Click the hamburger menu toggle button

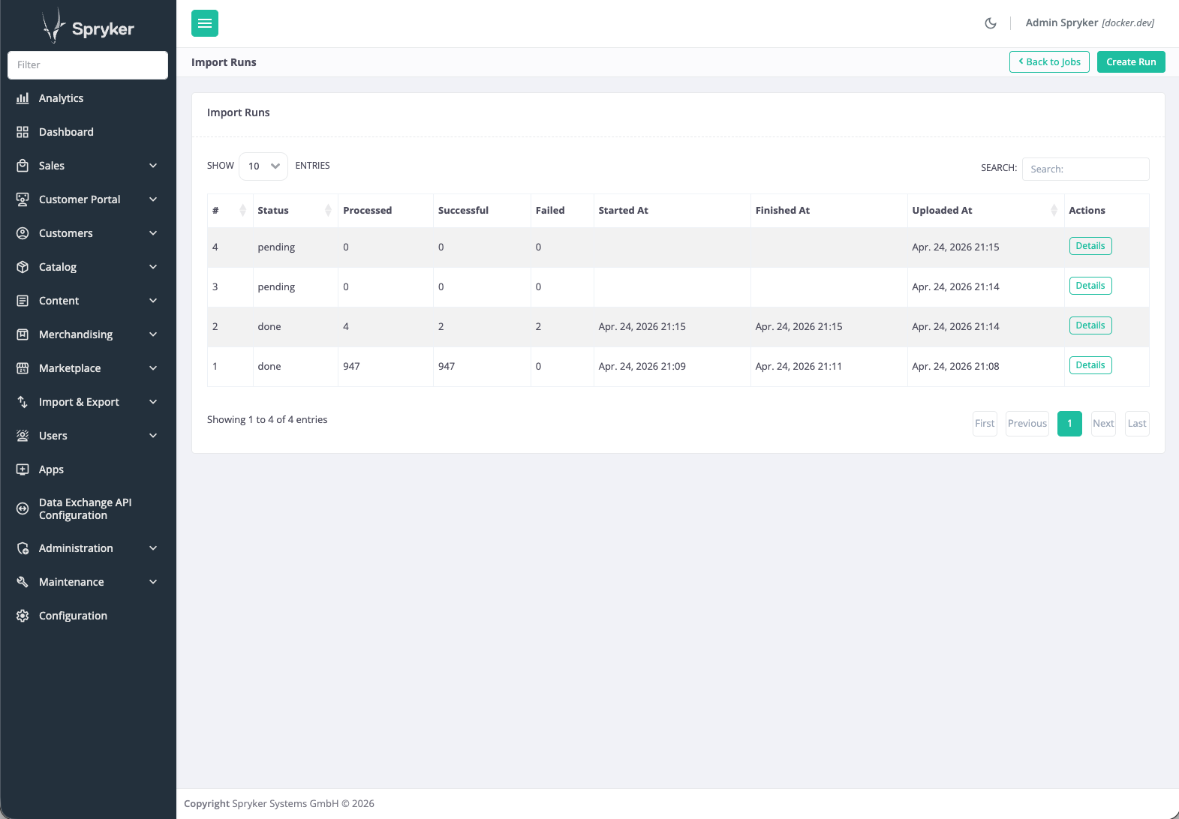pos(204,23)
